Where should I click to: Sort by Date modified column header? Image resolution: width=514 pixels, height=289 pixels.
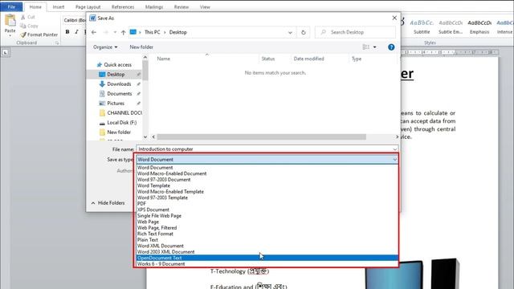(308, 59)
